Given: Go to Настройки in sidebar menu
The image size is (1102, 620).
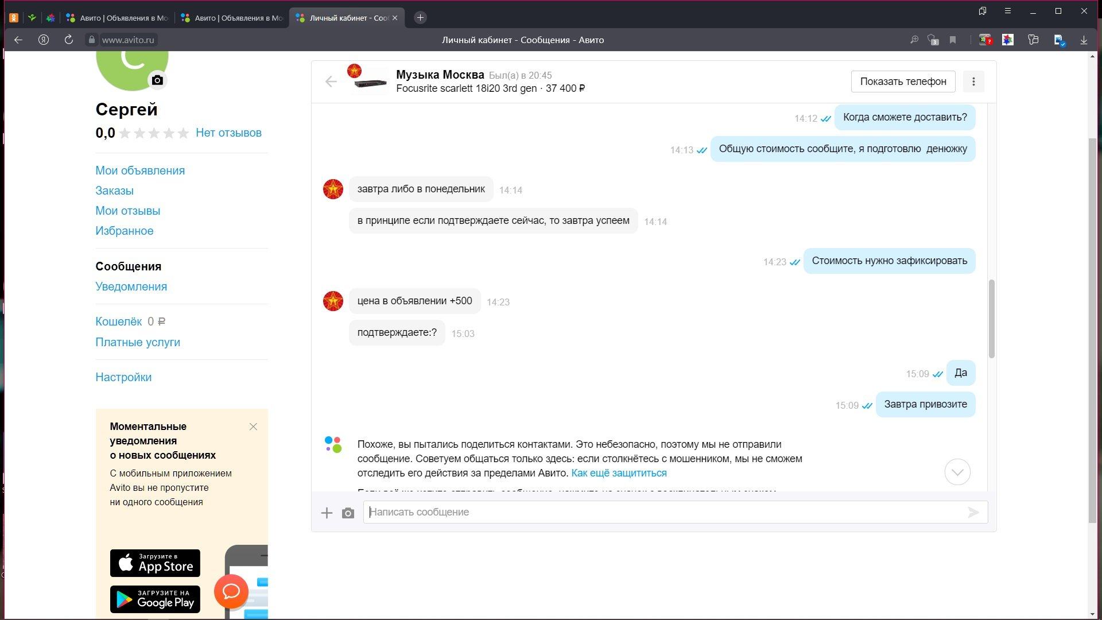Looking at the screenshot, I should [x=123, y=377].
